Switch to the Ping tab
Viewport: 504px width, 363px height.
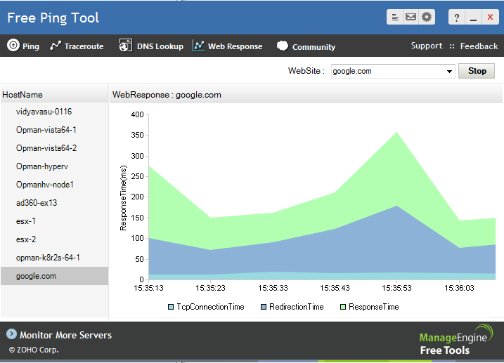23,46
